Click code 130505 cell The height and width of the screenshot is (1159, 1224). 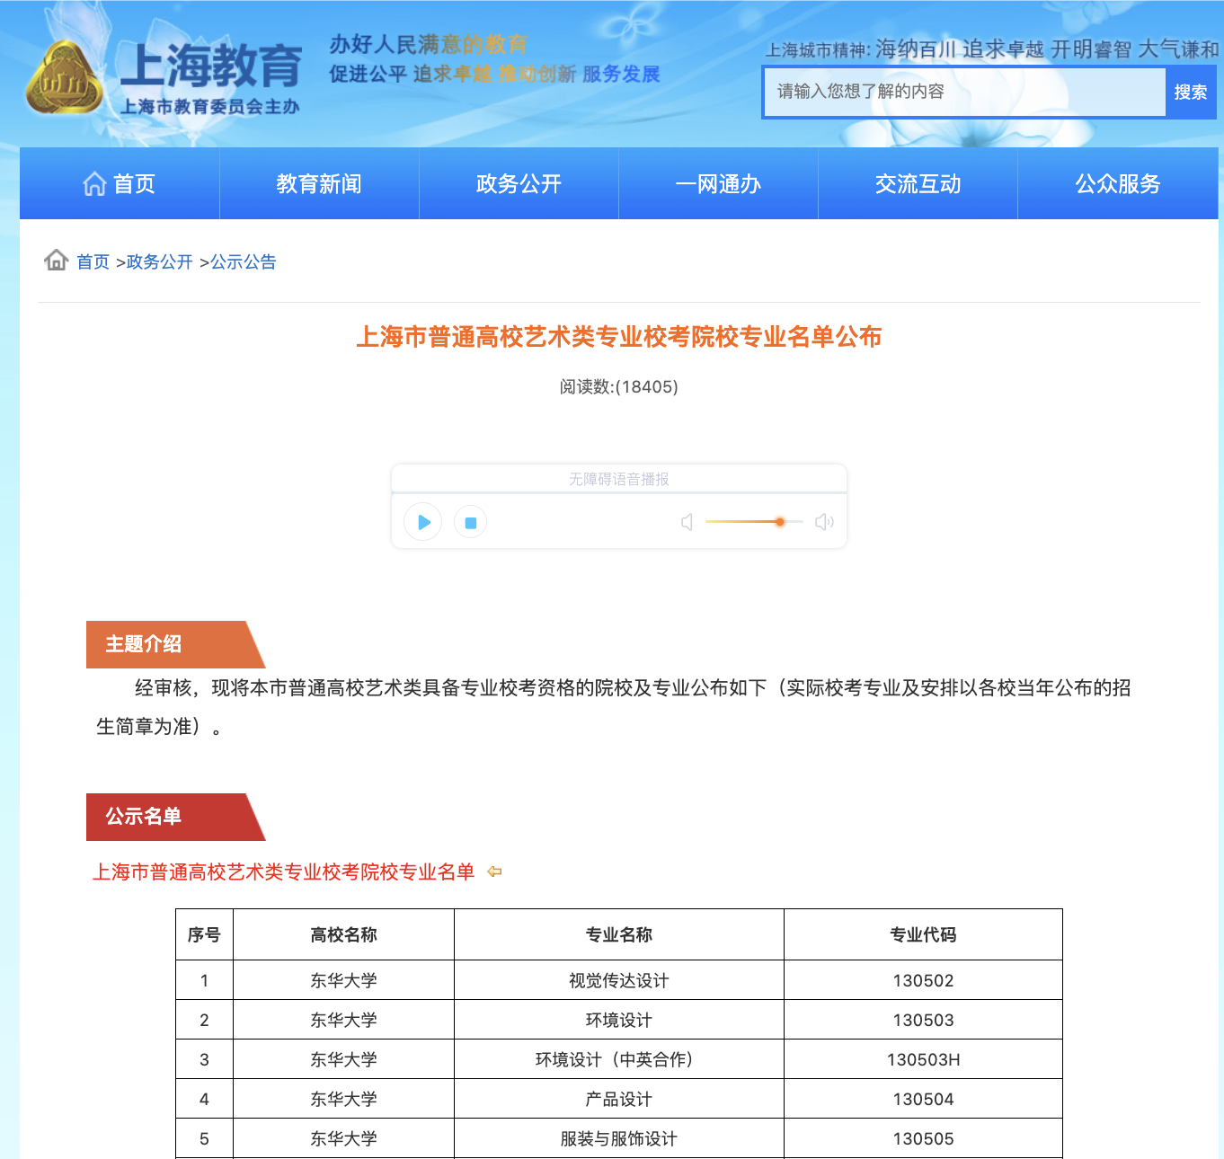(923, 1138)
